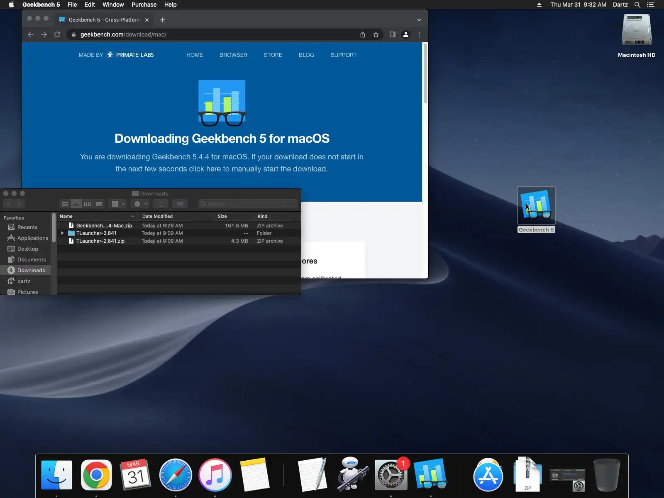Open the Apple menu

[11, 5]
